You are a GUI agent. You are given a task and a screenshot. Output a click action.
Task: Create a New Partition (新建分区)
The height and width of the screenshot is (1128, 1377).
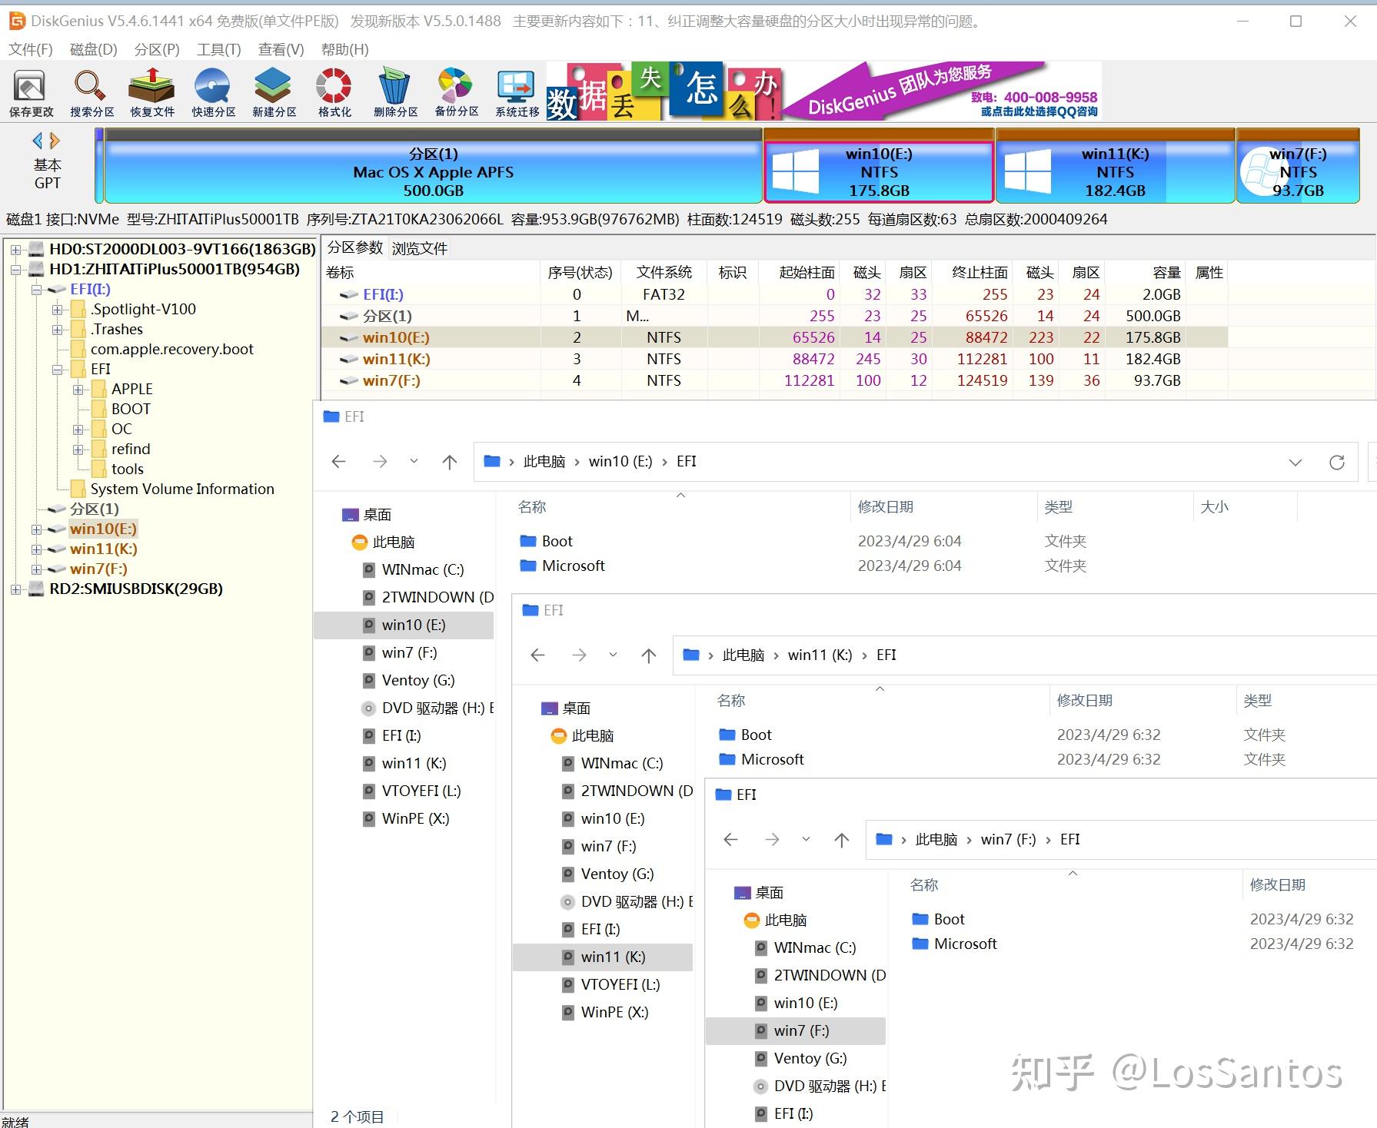tap(274, 92)
